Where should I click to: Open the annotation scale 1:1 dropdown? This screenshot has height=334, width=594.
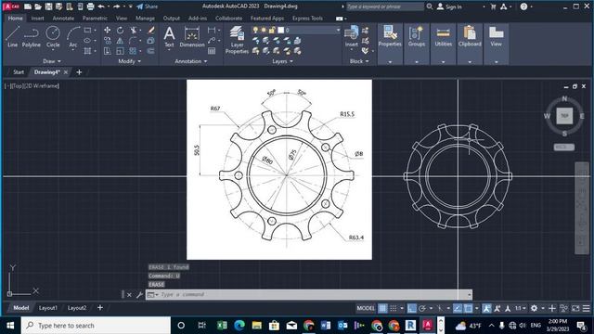point(520,308)
